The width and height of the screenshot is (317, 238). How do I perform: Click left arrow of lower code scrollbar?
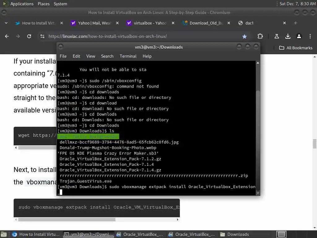click(x=16, y=220)
